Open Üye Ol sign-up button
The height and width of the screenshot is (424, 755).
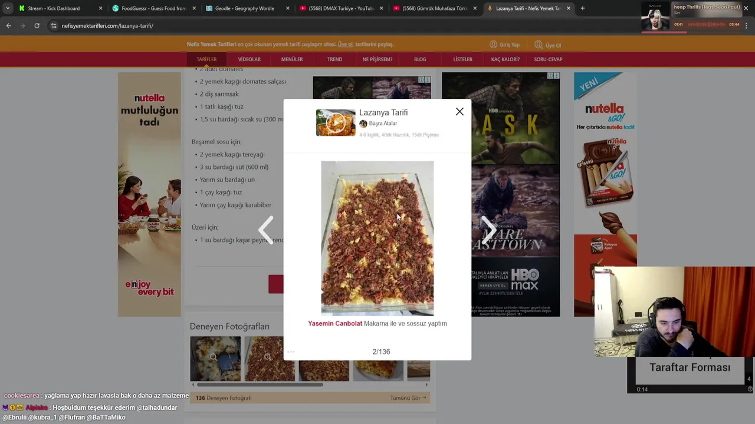pyautogui.click(x=548, y=45)
